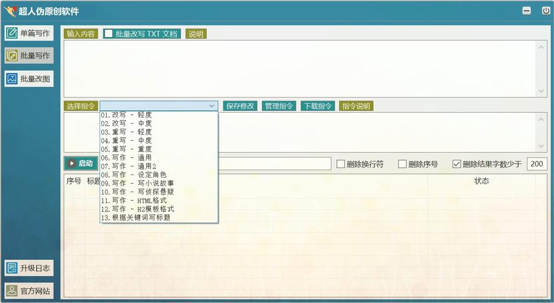The height and width of the screenshot is (303, 554).
Task: Collapse the command selection combo box
Action: point(212,106)
